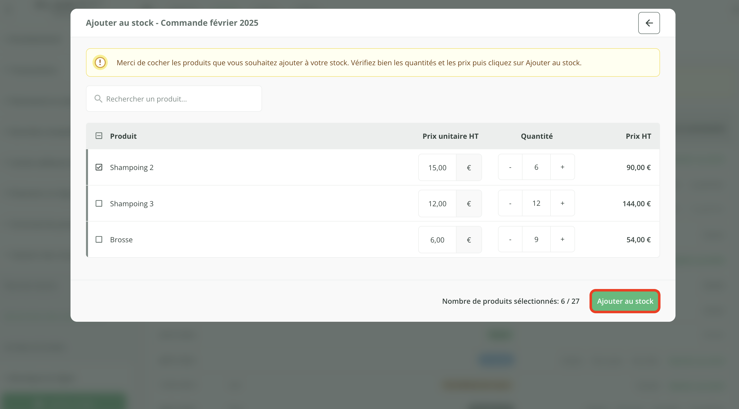Increase Brosse quantity with plus
The image size is (739, 409).
tap(562, 239)
